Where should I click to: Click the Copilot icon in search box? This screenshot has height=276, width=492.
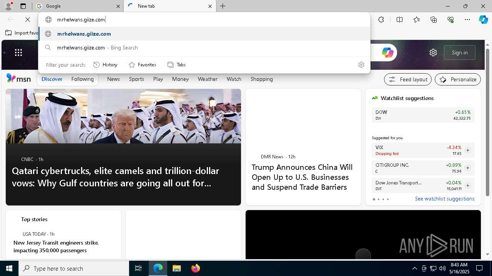coord(387,53)
